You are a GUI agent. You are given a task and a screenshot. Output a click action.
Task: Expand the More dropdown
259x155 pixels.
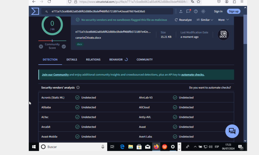224,20
